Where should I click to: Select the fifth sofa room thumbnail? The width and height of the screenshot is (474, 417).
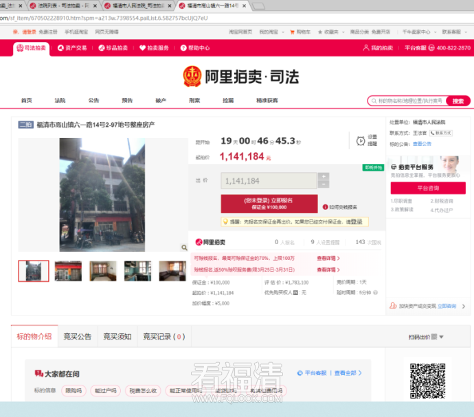pyautogui.click(x=172, y=271)
